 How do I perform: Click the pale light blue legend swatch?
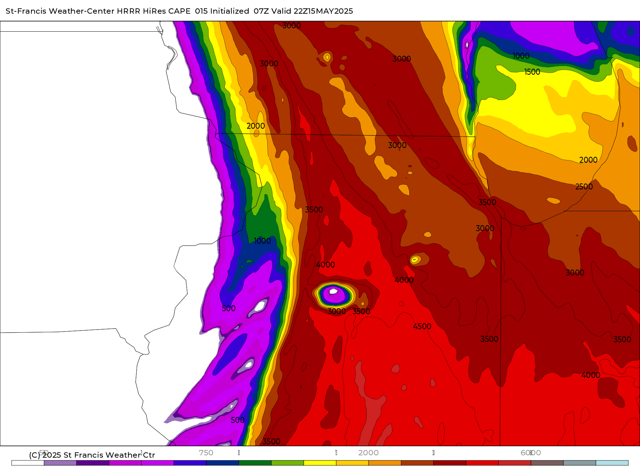point(612,463)
